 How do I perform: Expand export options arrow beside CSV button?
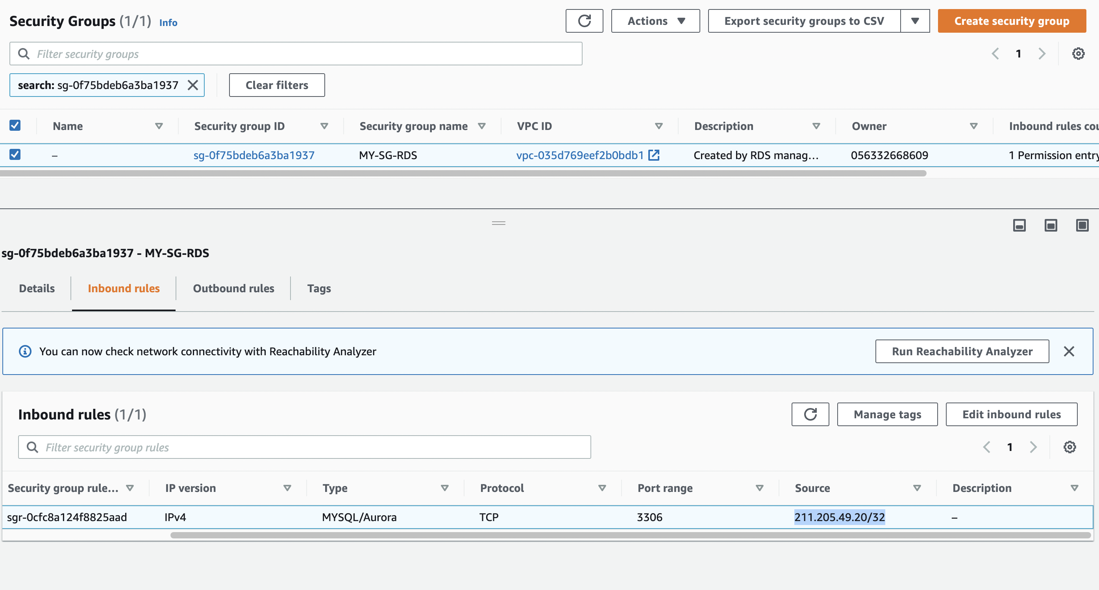click(915, 21)
